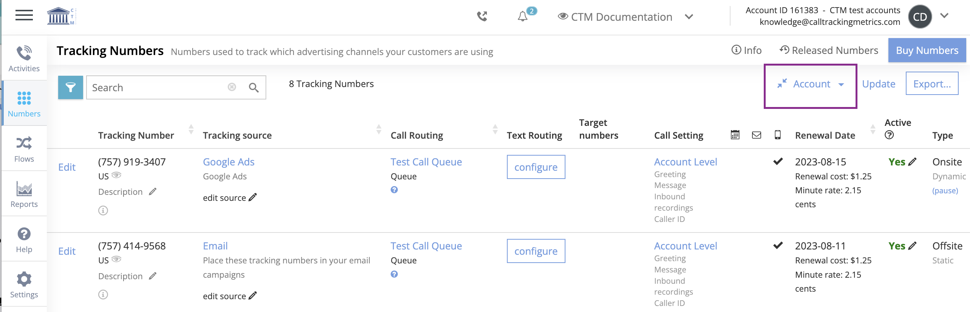The width and height of the screenshot is (970, 312).
Task: Toggle the Yes active status for (757) 414-9568
Action: [x=897, y=246]
